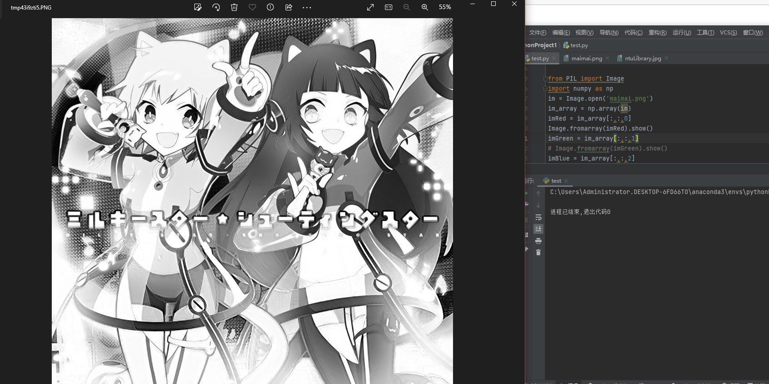The image size is (769, 384).
Task: Open the 导航(N) menu in PyCharm
Action: (x=609, y=33)
